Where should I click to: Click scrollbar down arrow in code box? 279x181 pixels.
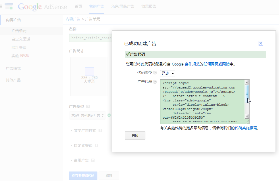click(x=247, y=116)
